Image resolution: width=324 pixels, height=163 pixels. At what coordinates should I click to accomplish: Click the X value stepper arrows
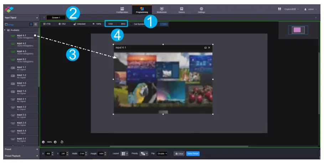52,154
